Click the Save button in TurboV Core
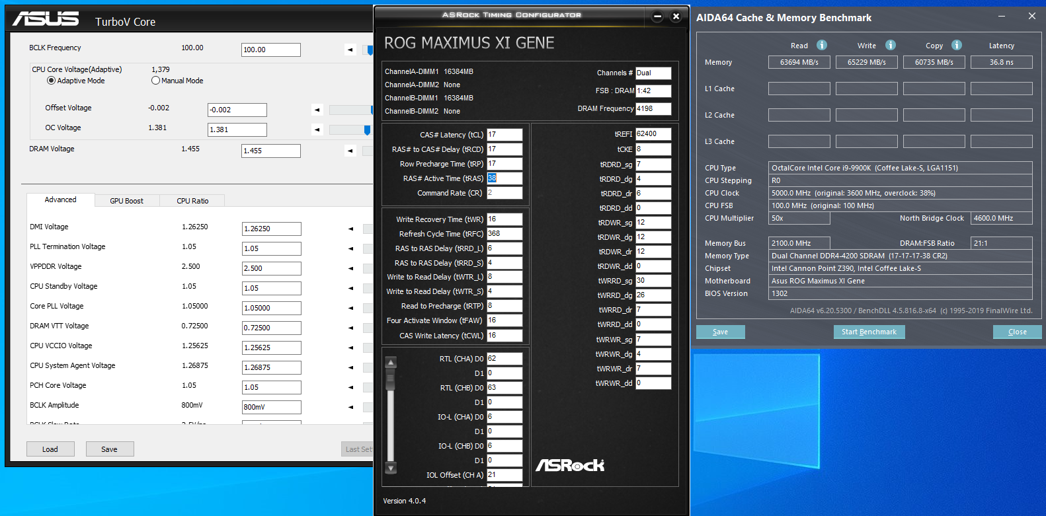 110,449
